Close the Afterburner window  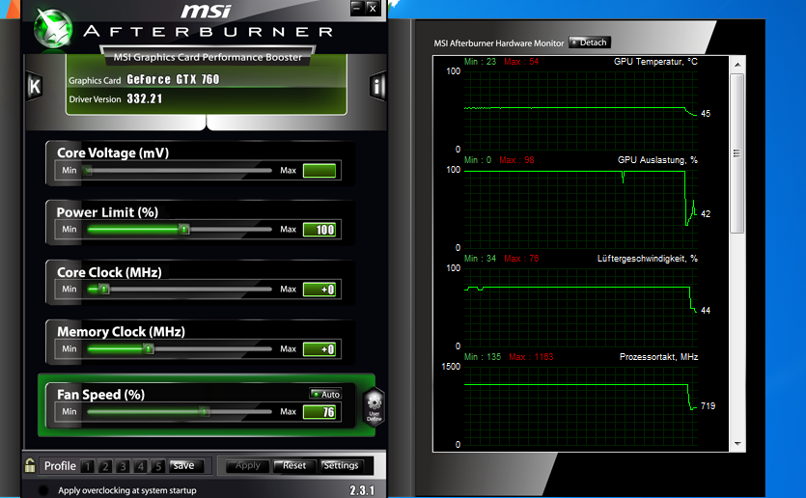point(373,8)
